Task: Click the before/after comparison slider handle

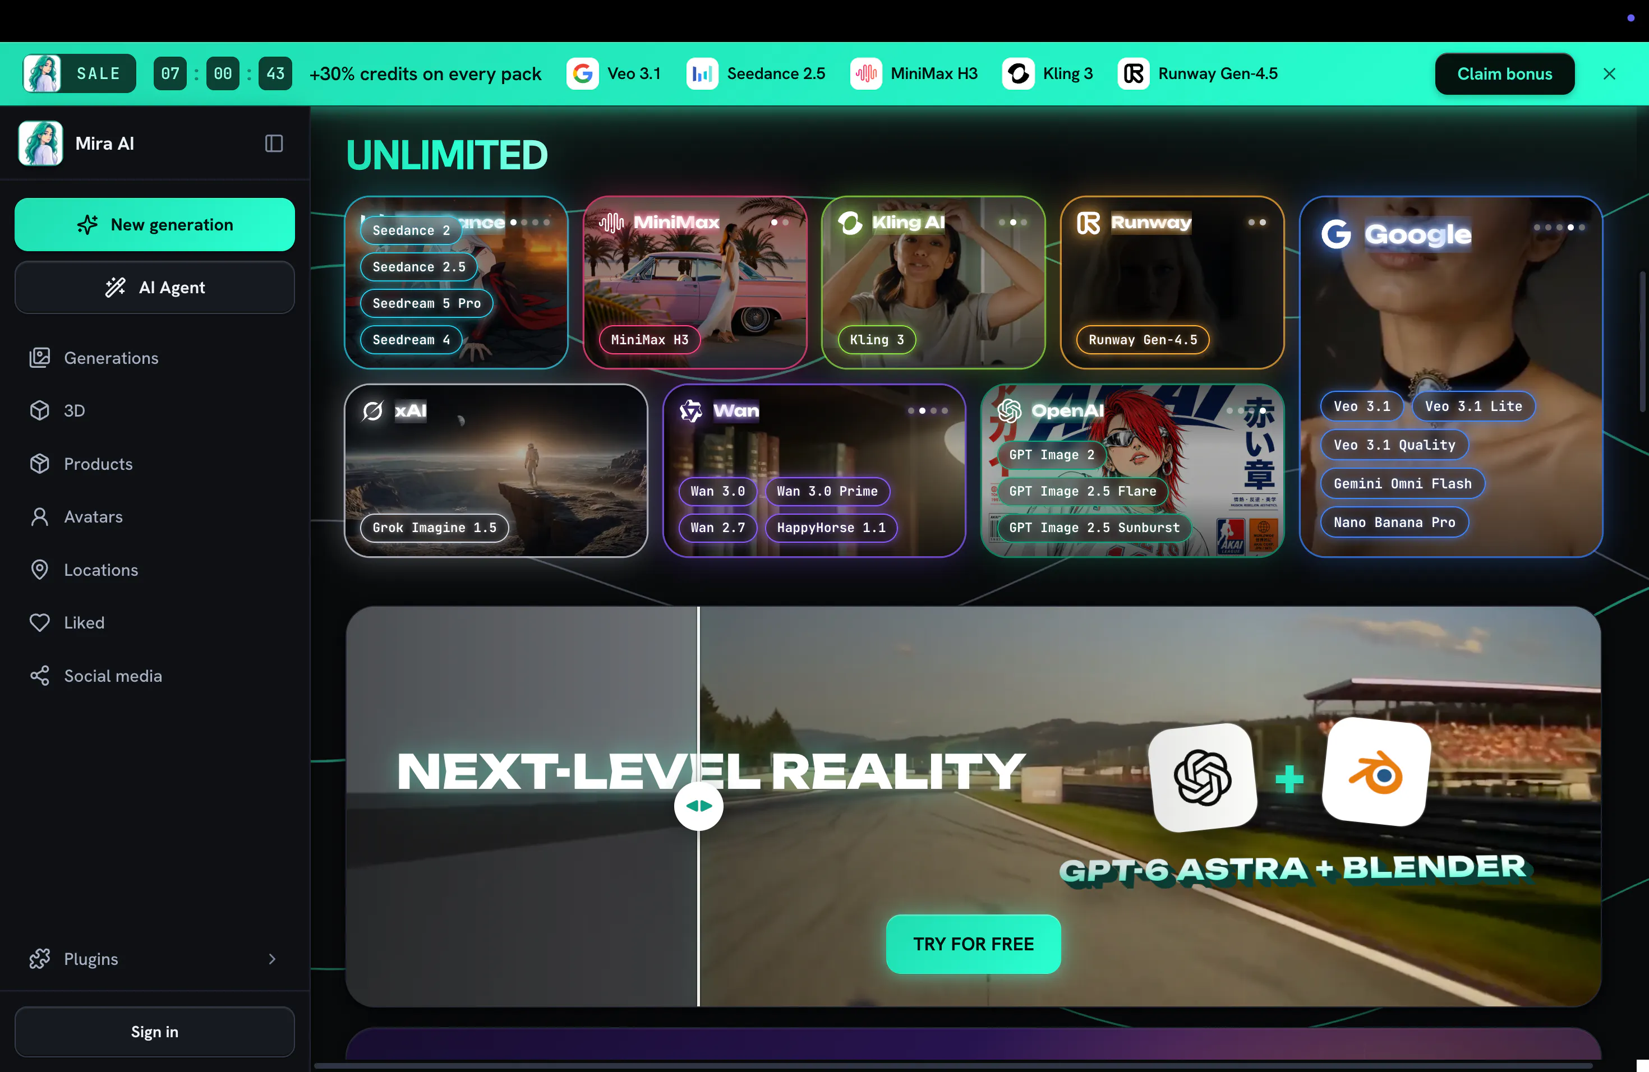Action: pos(698,805)
